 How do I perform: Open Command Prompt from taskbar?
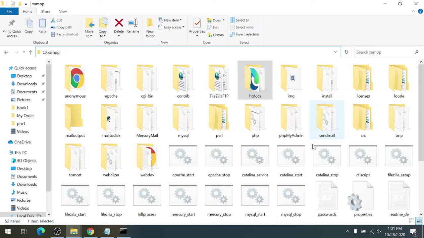coord(123,231)
